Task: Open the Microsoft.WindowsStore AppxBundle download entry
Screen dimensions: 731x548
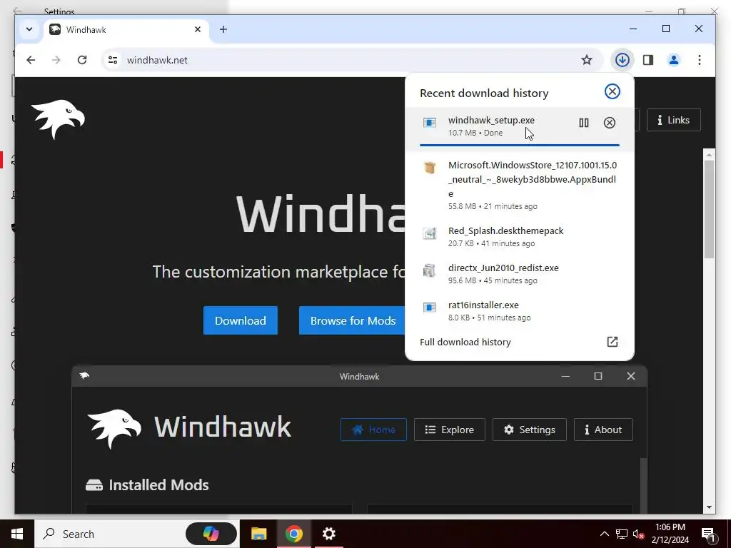Action: tap(520, 186)
